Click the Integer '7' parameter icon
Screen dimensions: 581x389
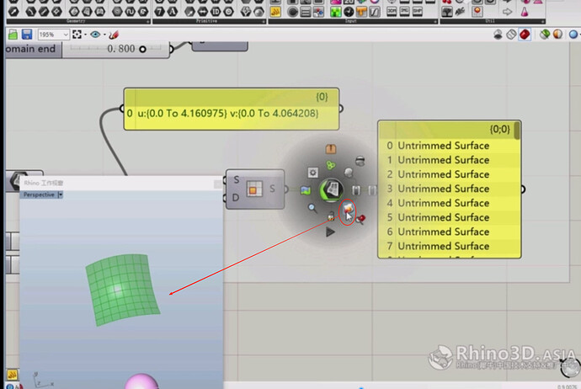tap(159, 12)
